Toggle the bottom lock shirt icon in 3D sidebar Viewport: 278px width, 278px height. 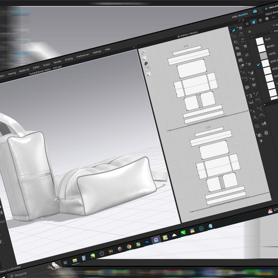(149, 74)
